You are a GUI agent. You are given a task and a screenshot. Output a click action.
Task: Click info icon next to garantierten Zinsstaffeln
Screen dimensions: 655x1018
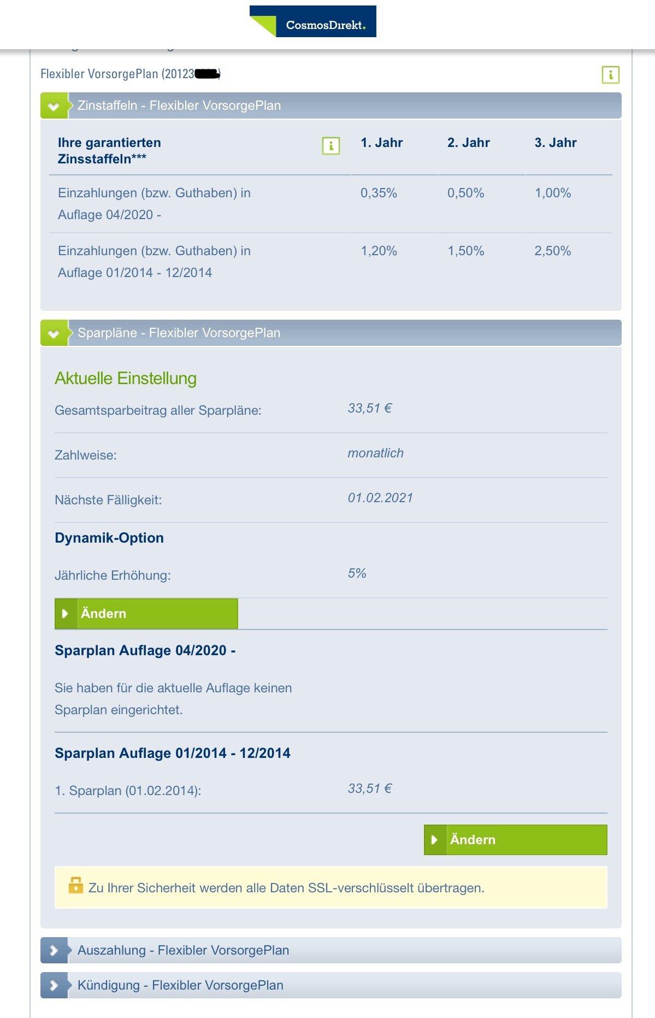pyautogui.click(x=331, y=146)
